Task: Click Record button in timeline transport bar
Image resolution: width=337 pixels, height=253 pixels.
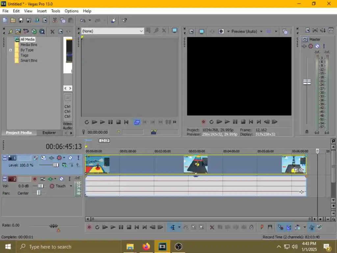Action: (x=89, y=227)
